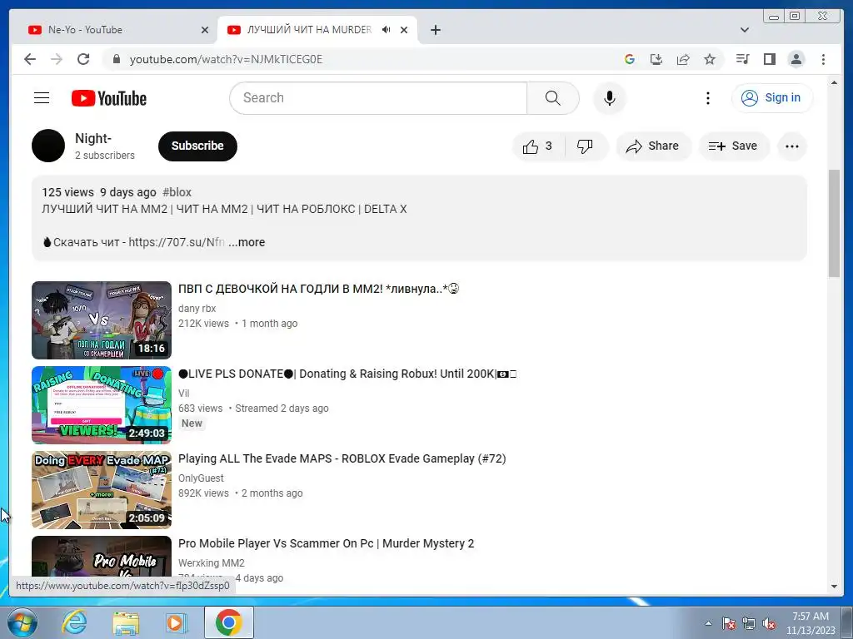Go to the YouTube home logo

tap(109, 98)
